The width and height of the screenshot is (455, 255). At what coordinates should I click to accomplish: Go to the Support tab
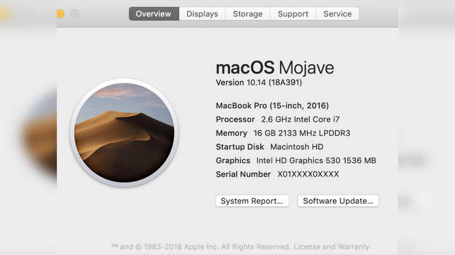point(293,14)
